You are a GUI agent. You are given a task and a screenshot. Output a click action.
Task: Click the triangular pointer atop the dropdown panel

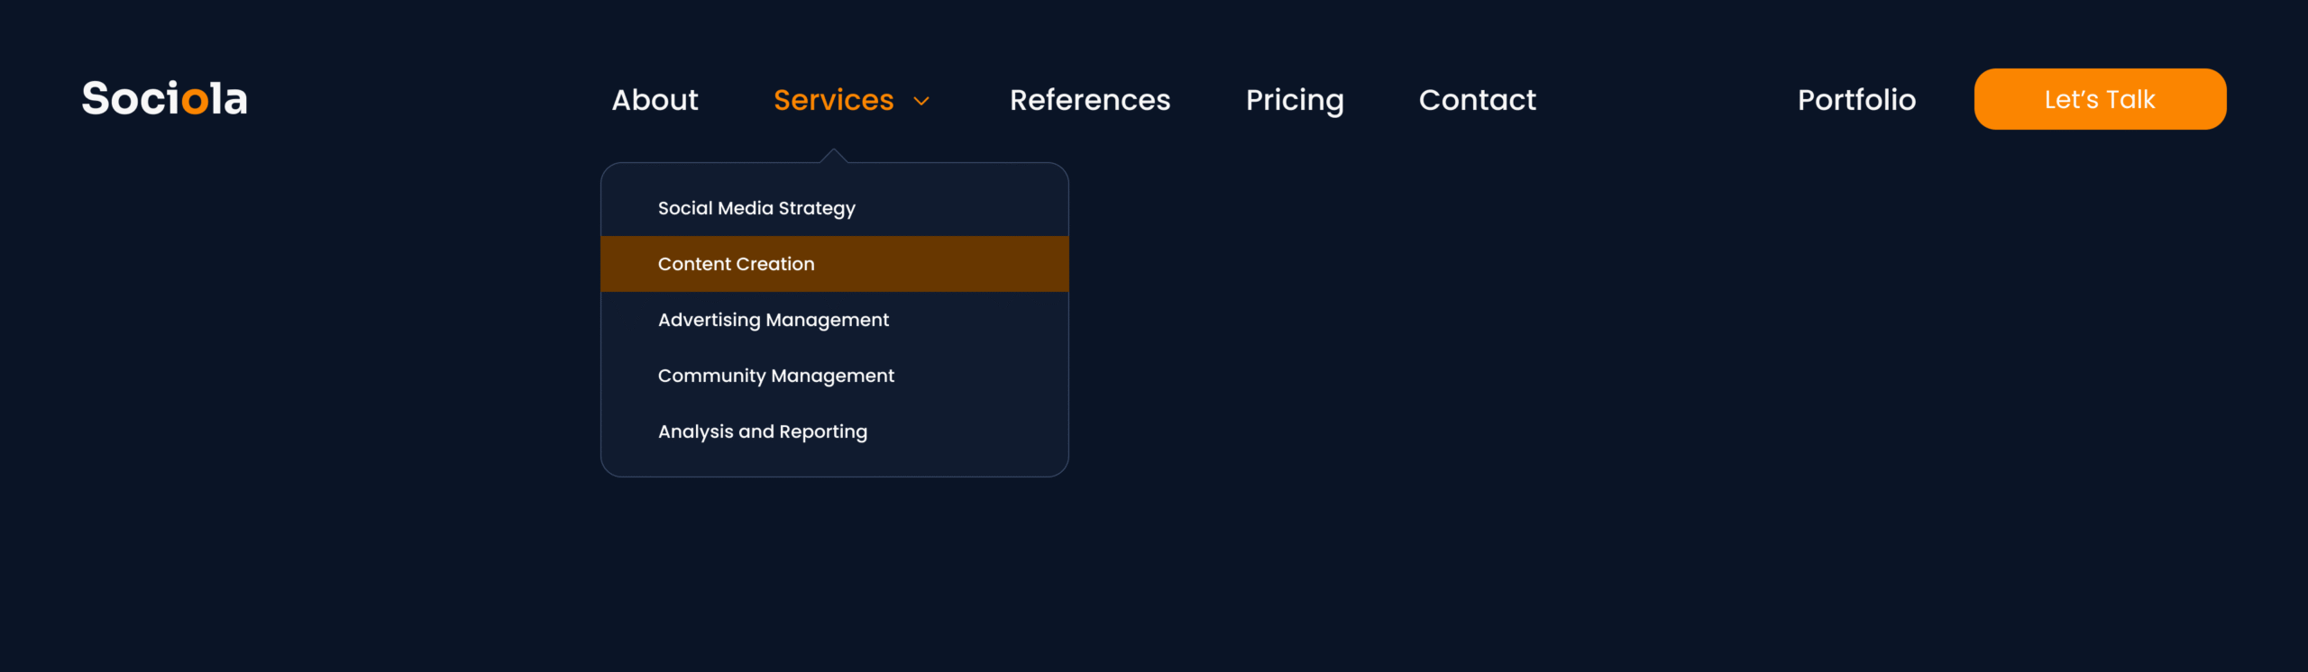834,157
